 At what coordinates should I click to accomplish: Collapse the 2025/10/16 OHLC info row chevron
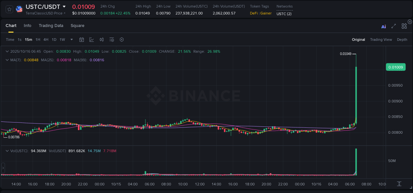tap(7, 51)
